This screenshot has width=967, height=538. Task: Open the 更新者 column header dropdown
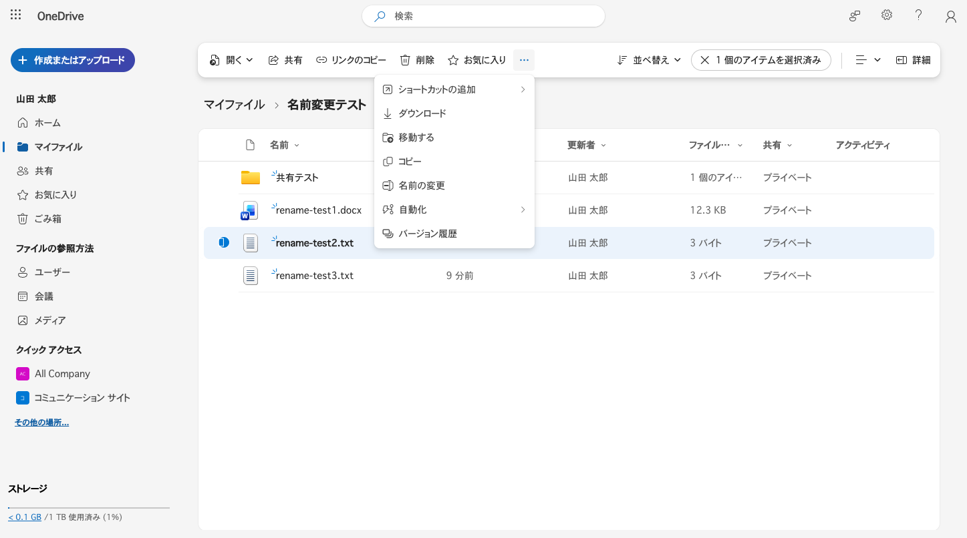pyautogui.click(x=587, y=145)
